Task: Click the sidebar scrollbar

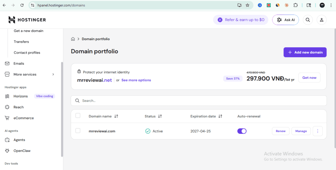Action: pyautogui.click(x=62, y=109)
